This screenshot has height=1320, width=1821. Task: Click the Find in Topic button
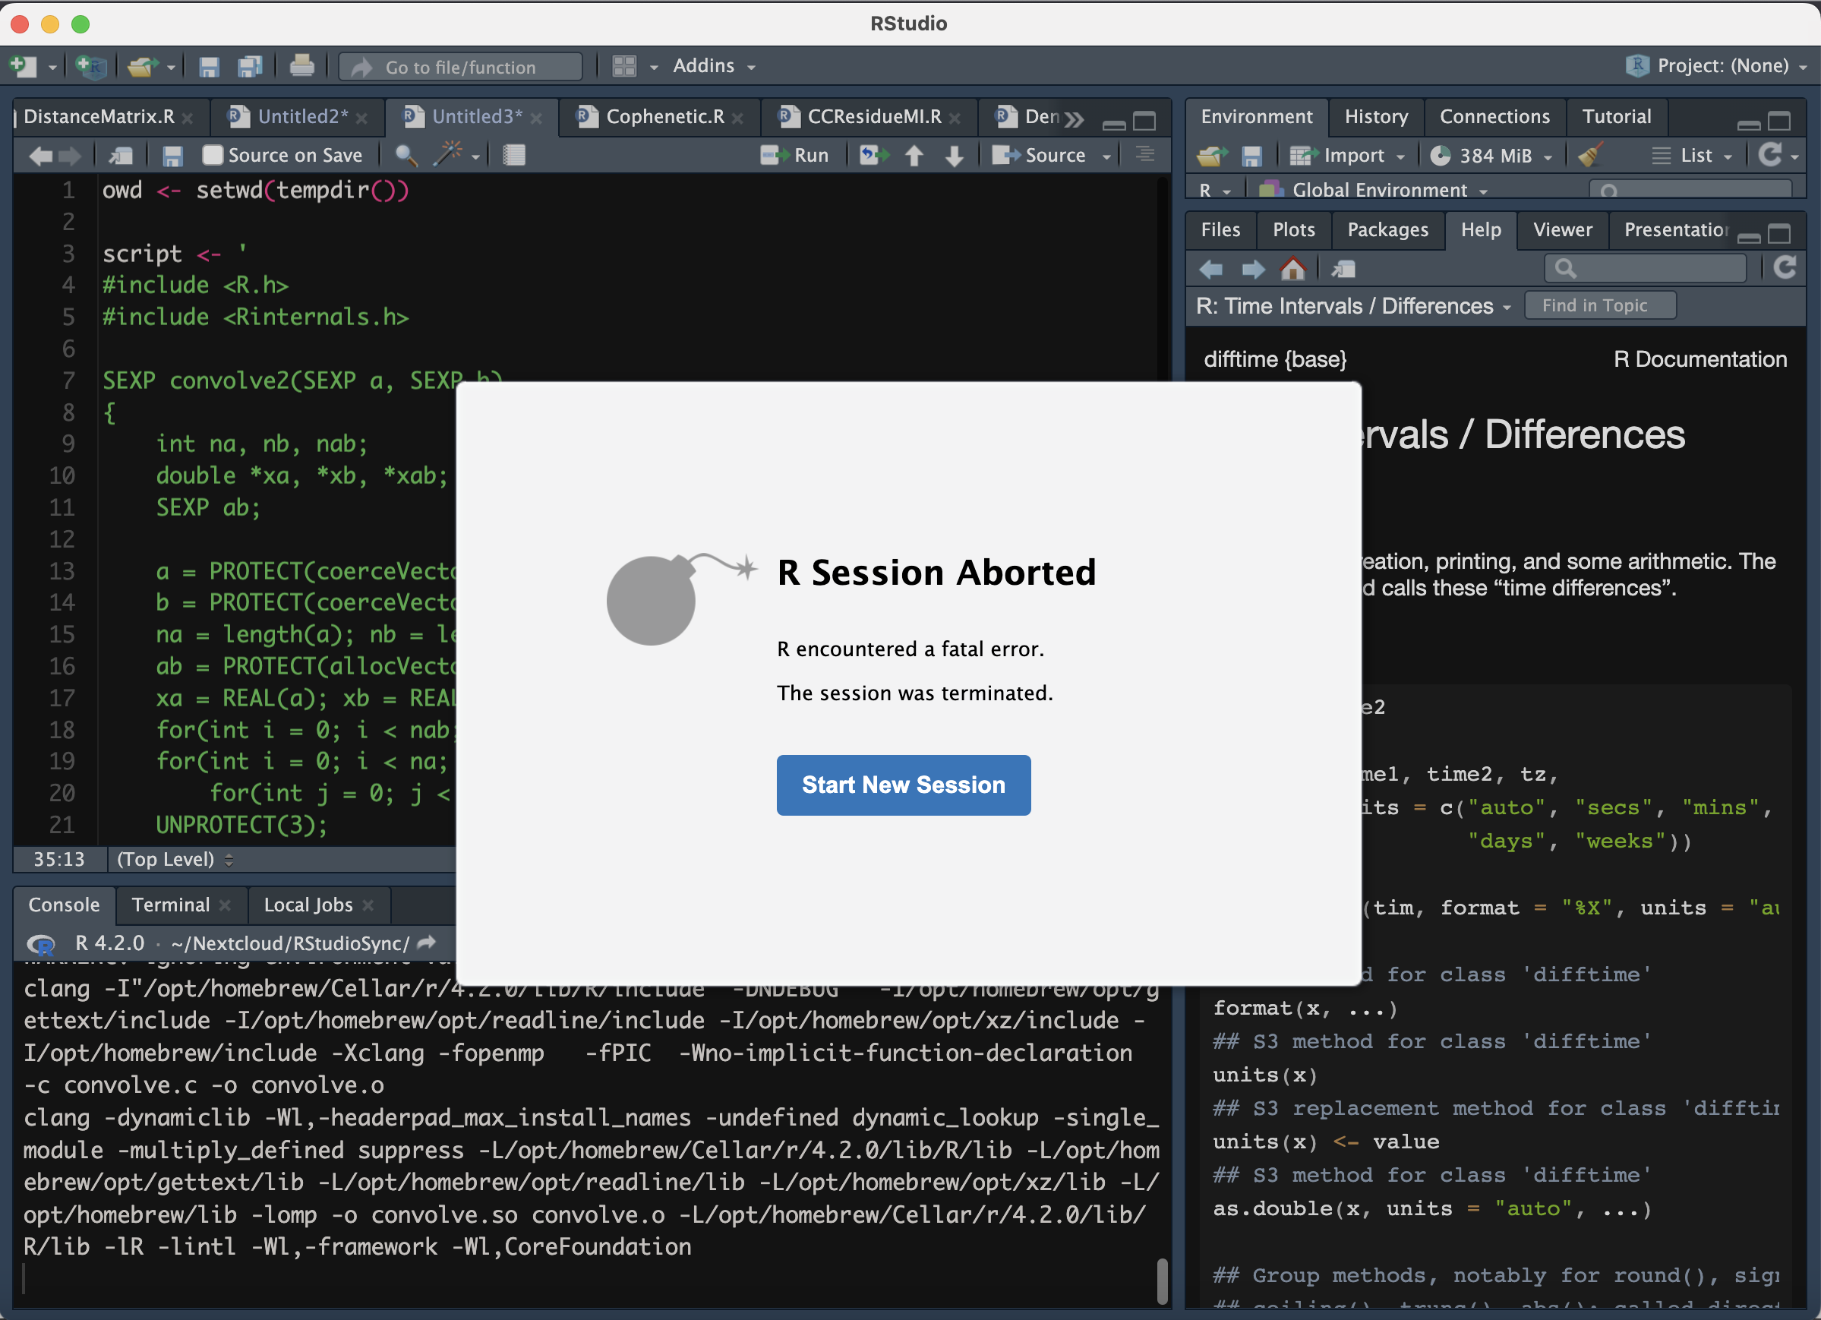click(1599, 305)
